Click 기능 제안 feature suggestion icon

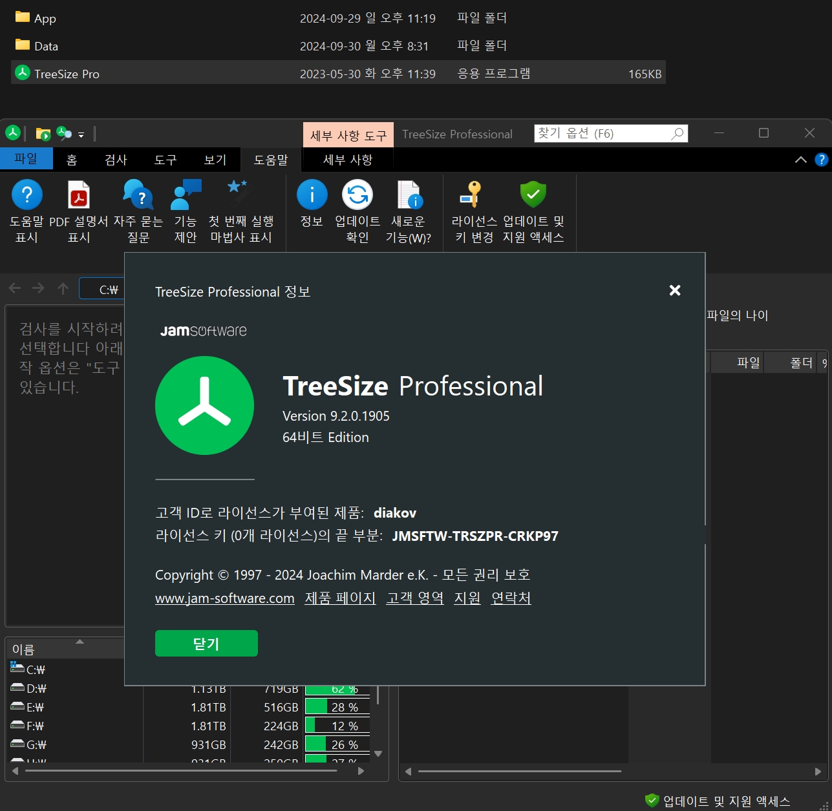[186, 195]
